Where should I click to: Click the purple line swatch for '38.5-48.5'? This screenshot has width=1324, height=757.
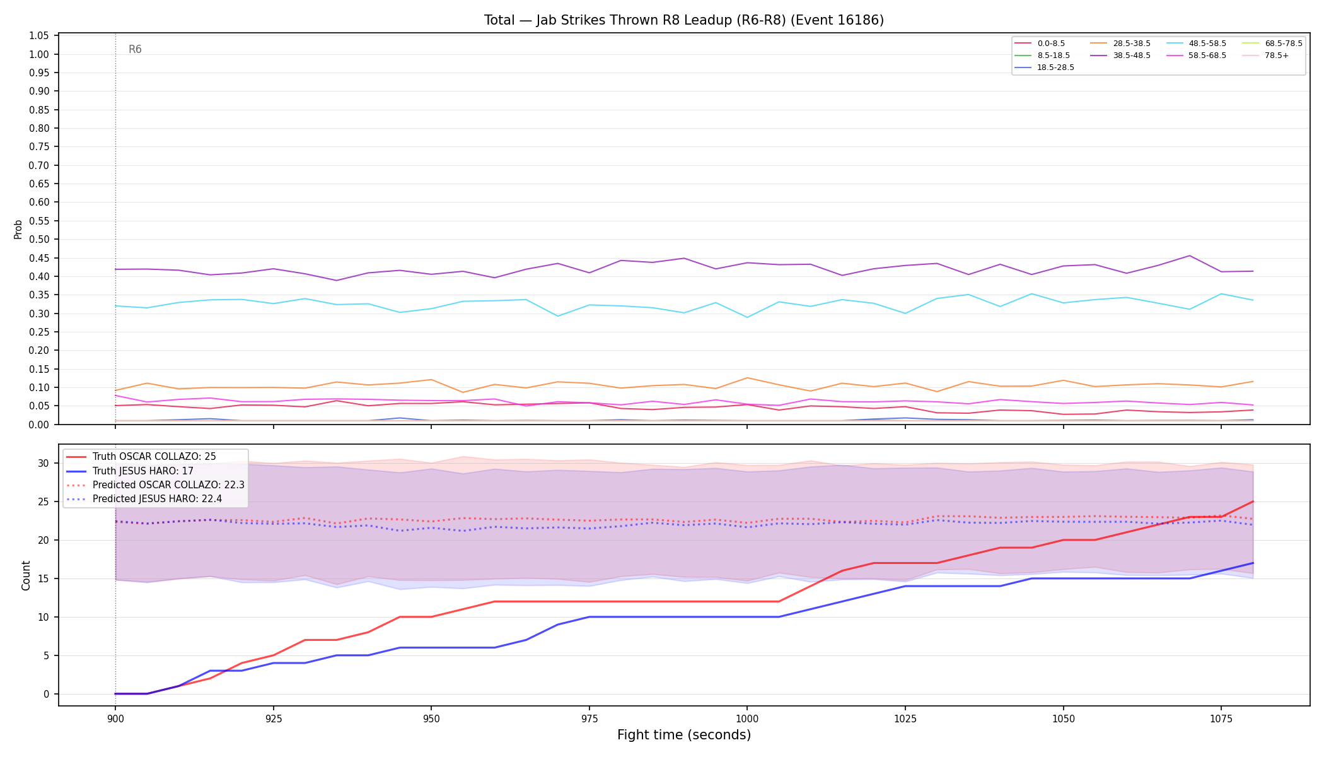pos(1099,56)
